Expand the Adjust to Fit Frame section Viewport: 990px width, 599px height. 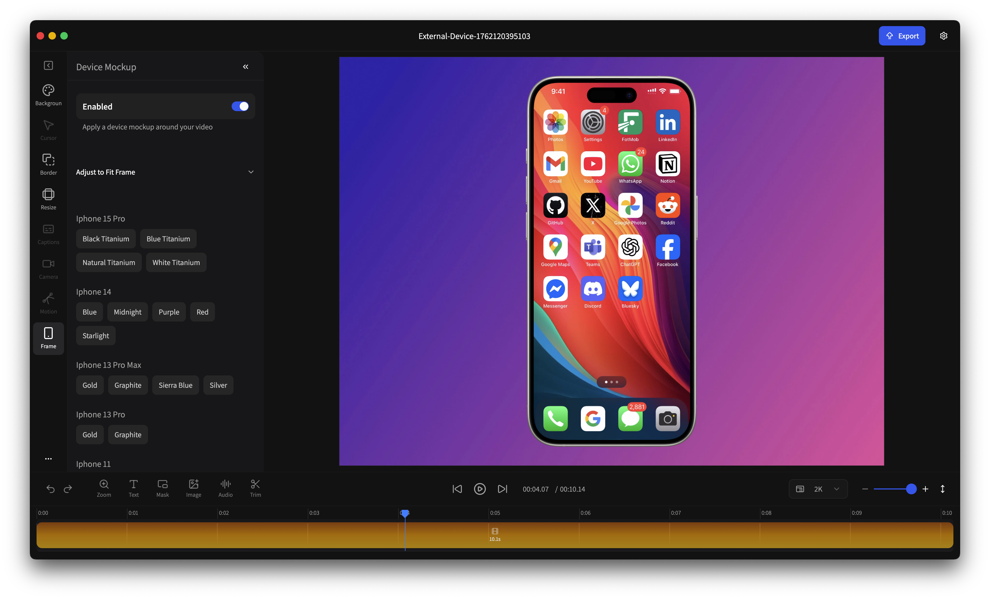click(x=251, y=172)
